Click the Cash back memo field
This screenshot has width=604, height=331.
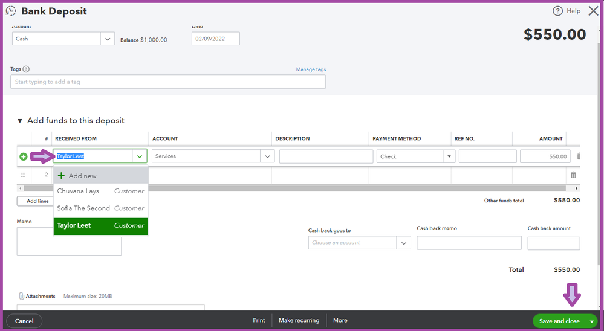coord(469,243)
